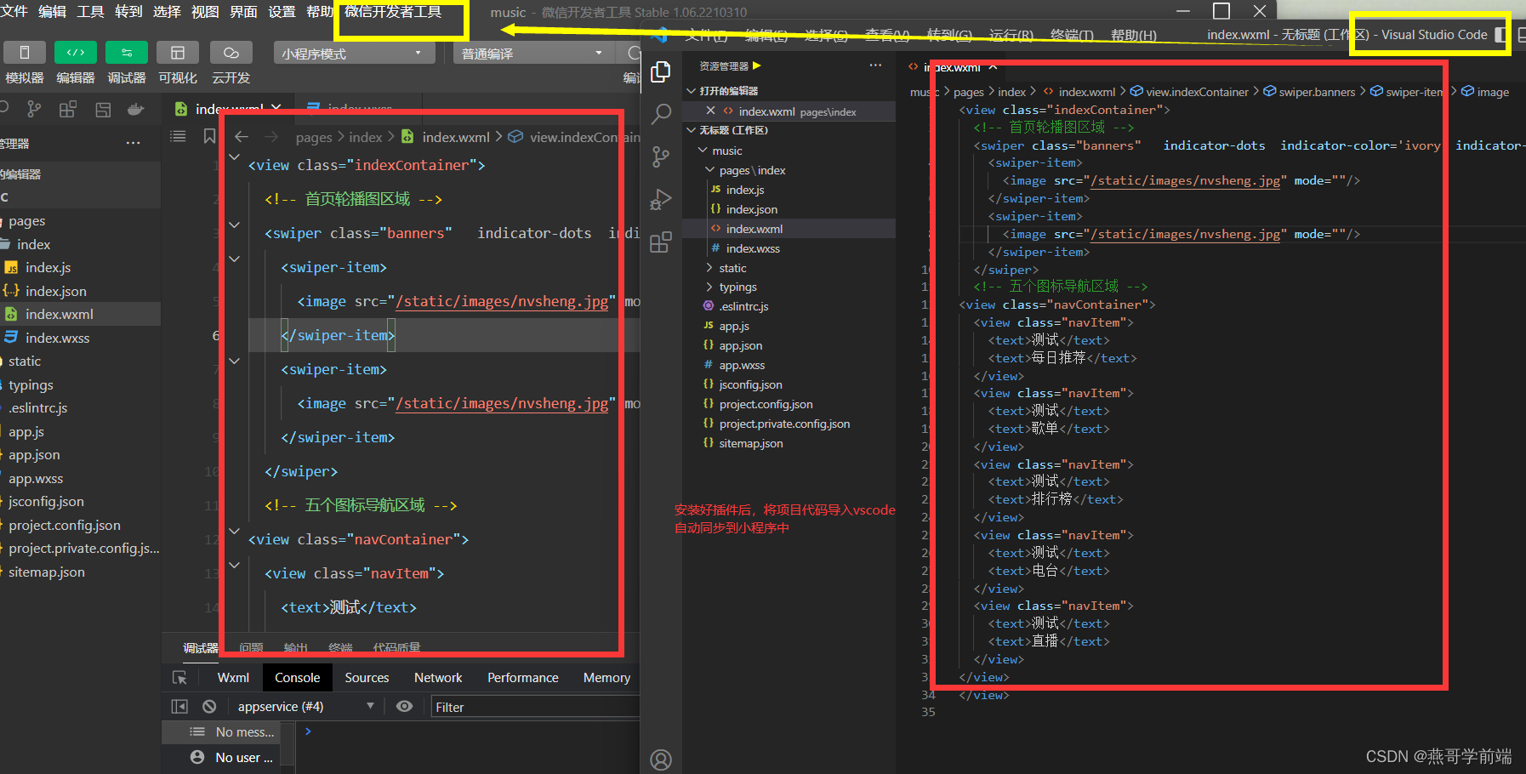Click the Filter input in console
This screenshot has height=774, width=1526.
(x=536, y=707)
